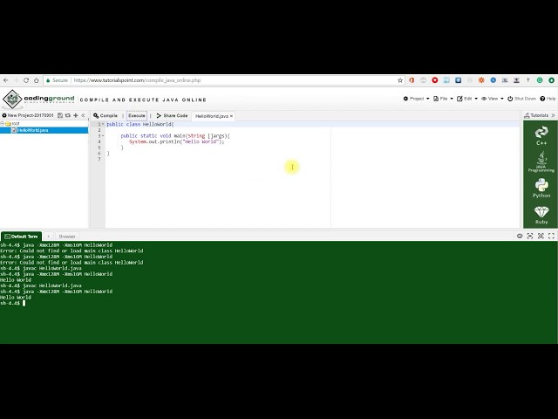The width and height of the screenshot is (558, 419).
Task: Click the shrink terminal panel icon
Action: pos(530,236)
